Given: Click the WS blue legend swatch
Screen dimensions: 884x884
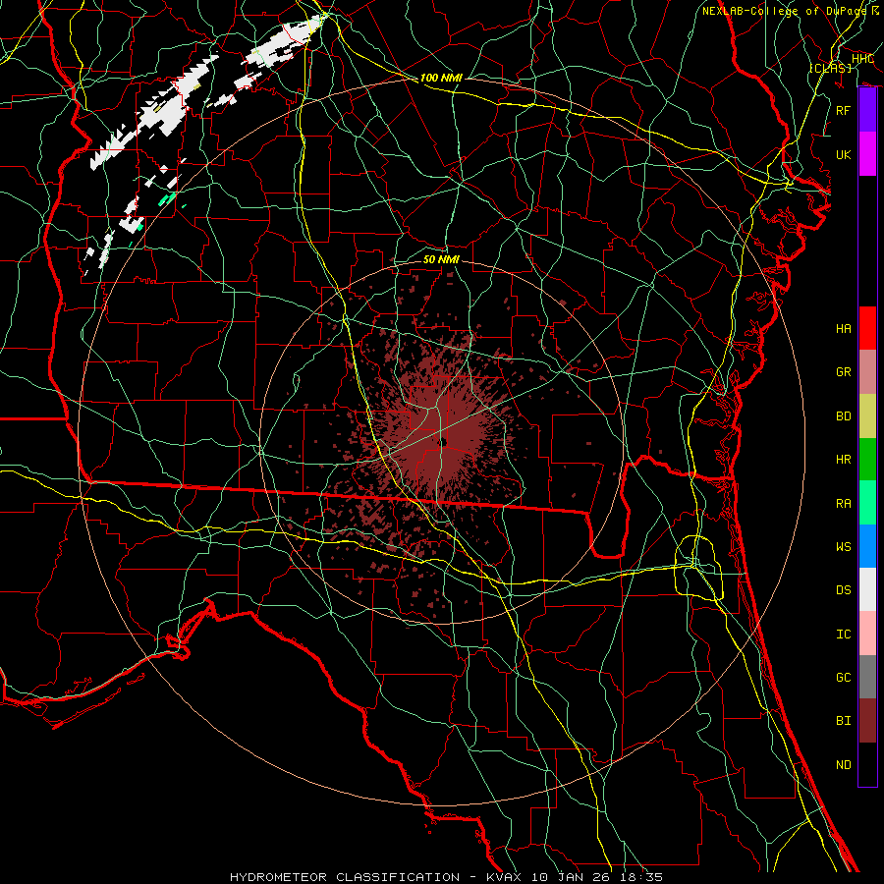Looking at the screenshot, I should pos(867,546).
